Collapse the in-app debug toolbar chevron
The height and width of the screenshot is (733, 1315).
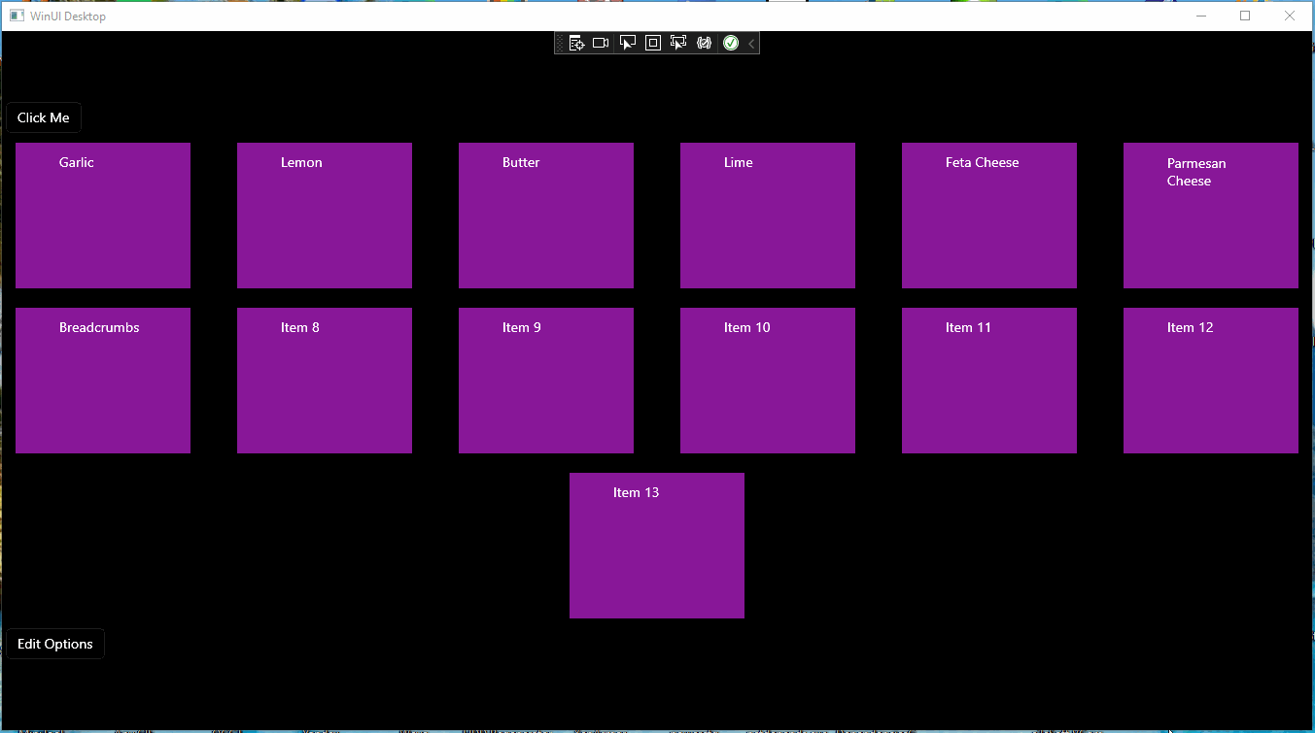coord(749,43)
